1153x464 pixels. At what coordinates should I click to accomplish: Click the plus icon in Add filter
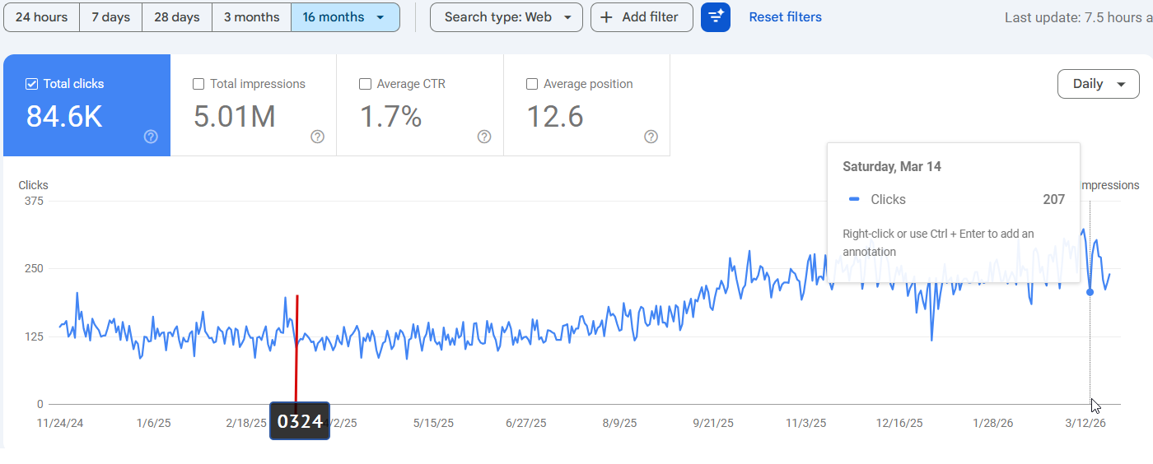[x=607, y=17]
